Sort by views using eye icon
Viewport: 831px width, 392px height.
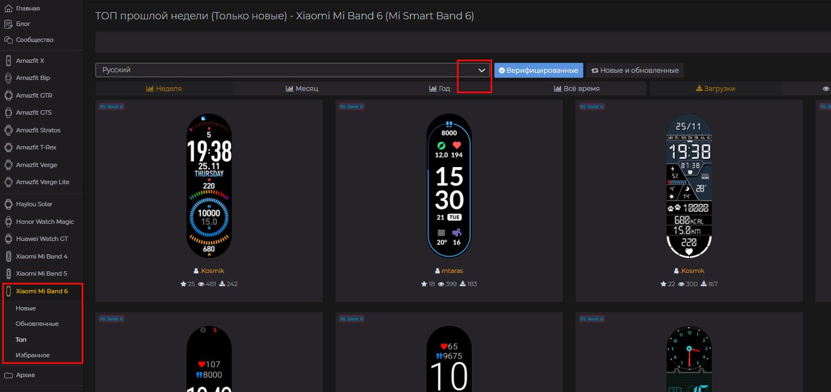pyautogui.click(x=825, y=89)
